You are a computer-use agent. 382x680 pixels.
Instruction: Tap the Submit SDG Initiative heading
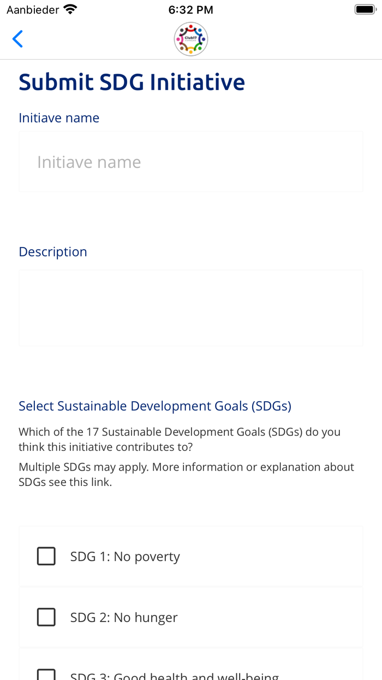coord(132,81)
